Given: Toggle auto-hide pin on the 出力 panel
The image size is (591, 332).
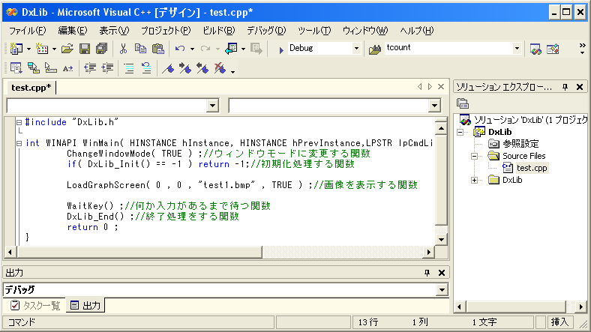Looking at the screenshot, I should (x=427, y=273).
